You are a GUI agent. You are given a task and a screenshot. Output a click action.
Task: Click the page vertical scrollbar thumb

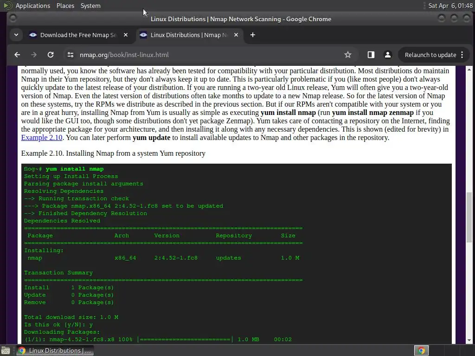coord(469,217)
